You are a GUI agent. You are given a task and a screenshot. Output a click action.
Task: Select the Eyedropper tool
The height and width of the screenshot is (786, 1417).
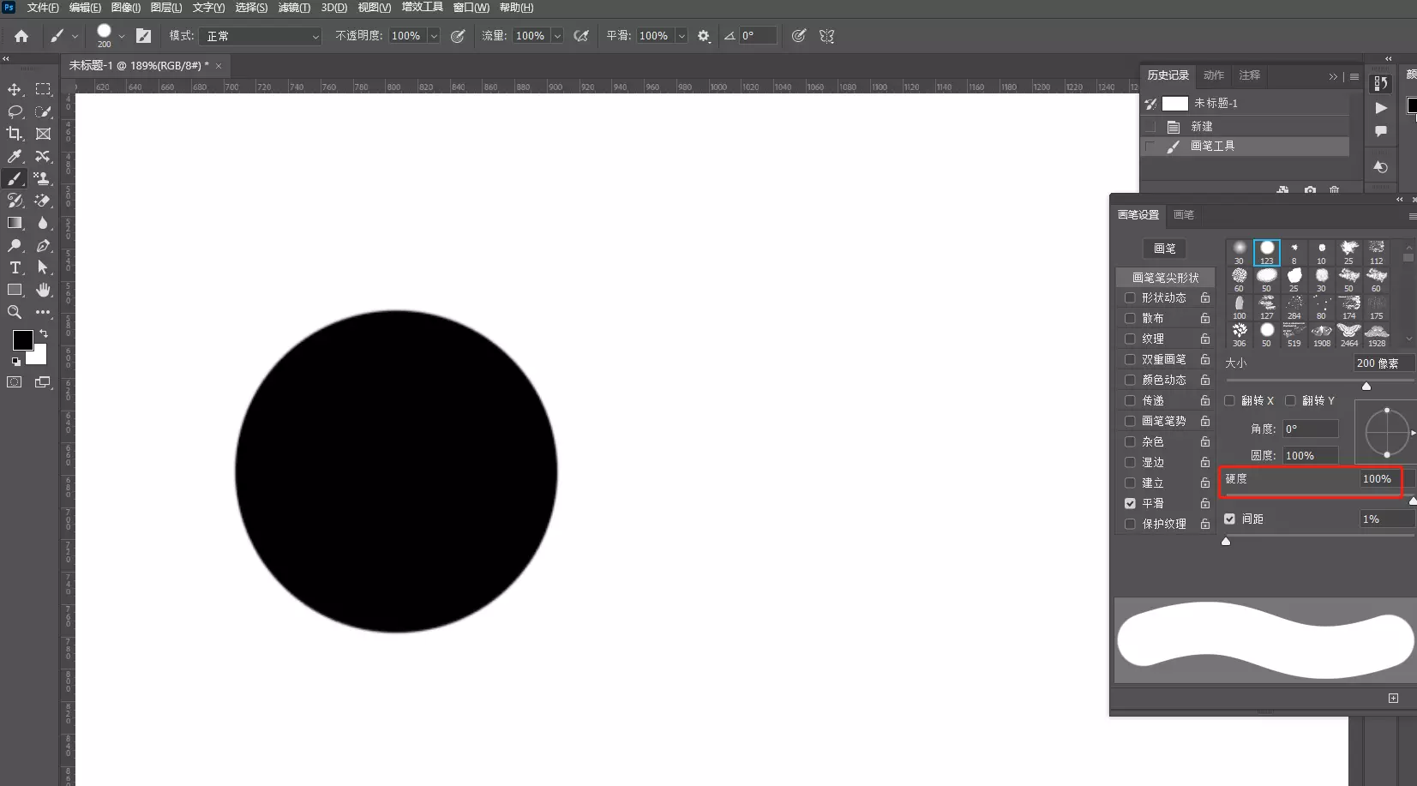[x=15, y=156]
